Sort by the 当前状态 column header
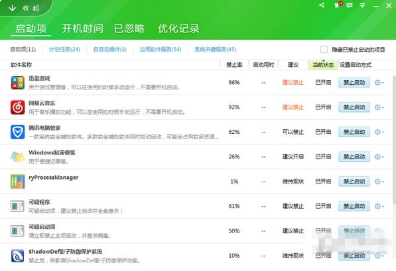Viewport: 396px width, 271px height. click(323, 65)
